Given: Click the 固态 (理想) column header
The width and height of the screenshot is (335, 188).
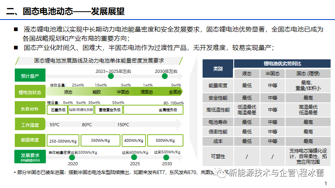Looking at the screenshot, I should [308, 74].
